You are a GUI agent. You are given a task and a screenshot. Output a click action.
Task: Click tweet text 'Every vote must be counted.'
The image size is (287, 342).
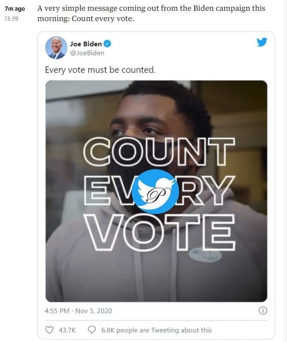coord(100,69)
